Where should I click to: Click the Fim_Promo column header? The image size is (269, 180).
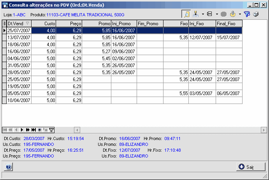(x=150, y=24)
